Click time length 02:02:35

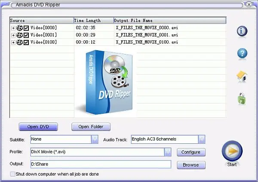click(86, 27)
